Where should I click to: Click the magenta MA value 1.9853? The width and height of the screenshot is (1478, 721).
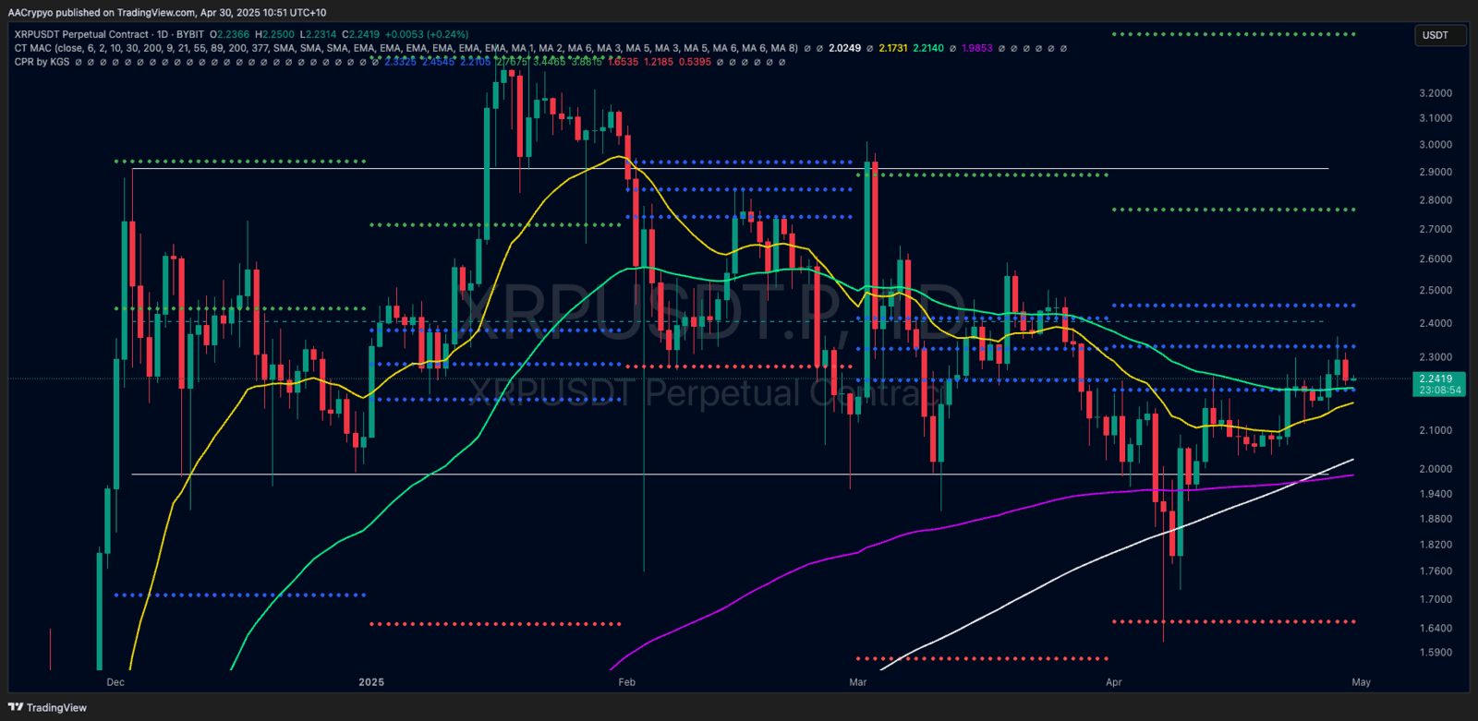[977, 48]
